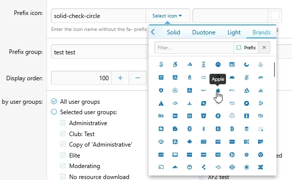Open the 'Select icon' dropdown
292x180 pixels.
click(167, 16)
